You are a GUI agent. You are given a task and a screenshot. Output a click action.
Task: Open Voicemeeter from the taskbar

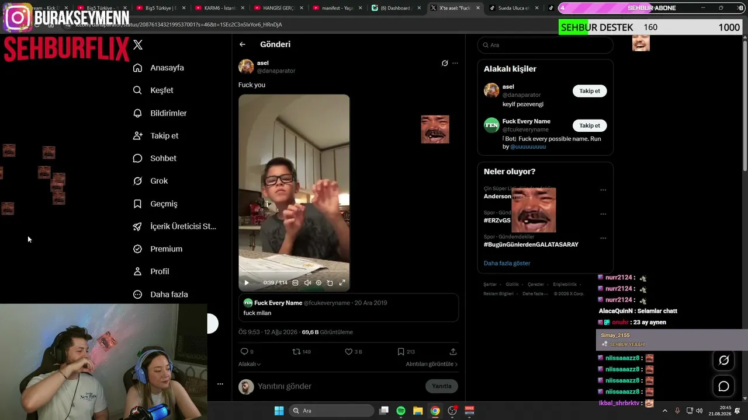click(469, 411)
